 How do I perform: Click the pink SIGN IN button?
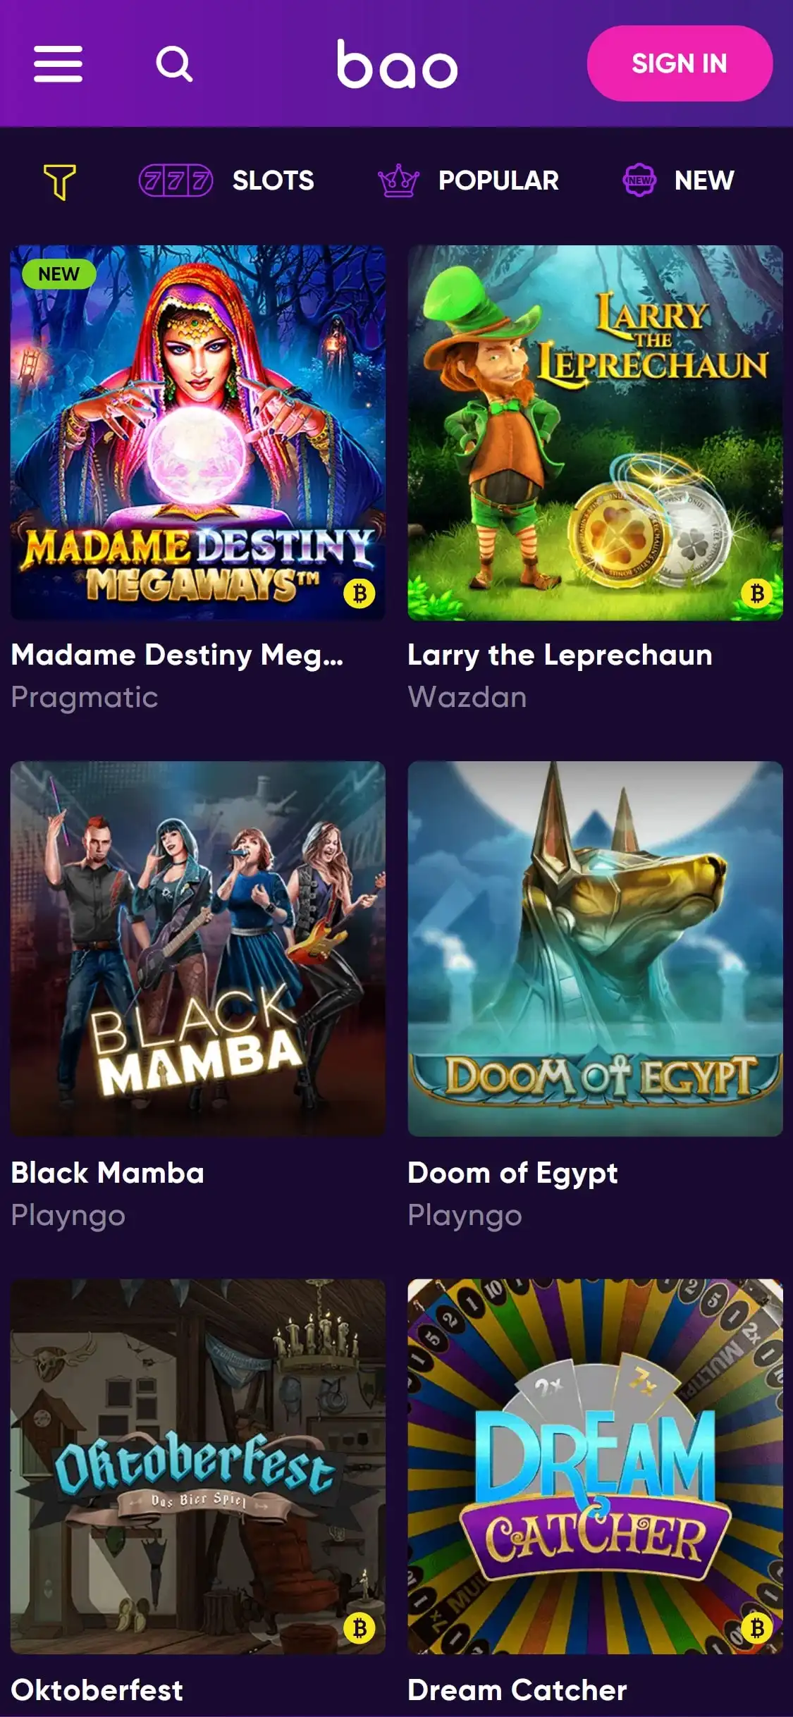coord(680,63)
